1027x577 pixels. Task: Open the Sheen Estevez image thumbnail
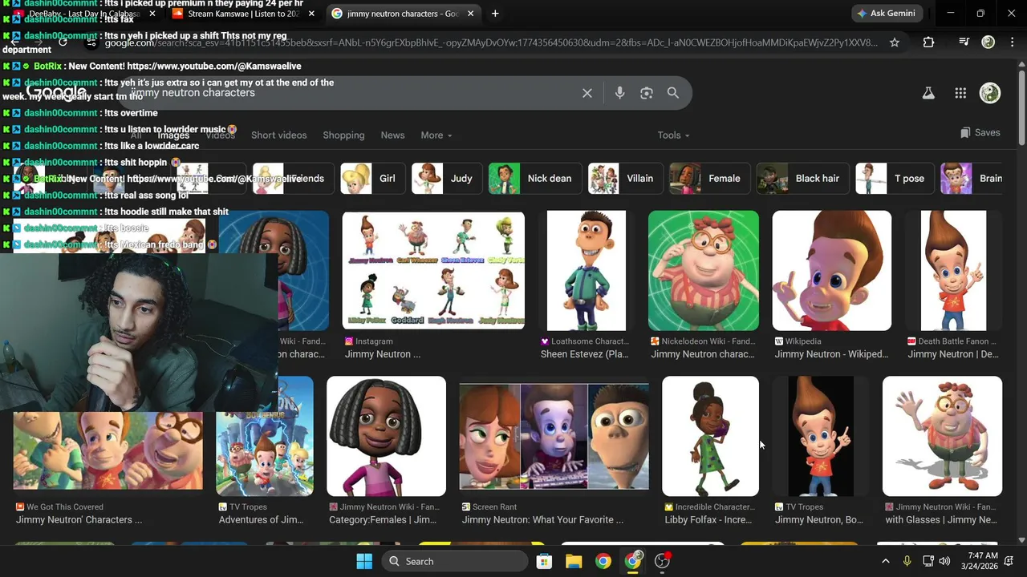(x=586, y=271)
